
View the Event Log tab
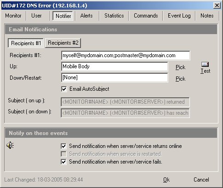pyautogui.click(x=179, y=16)
